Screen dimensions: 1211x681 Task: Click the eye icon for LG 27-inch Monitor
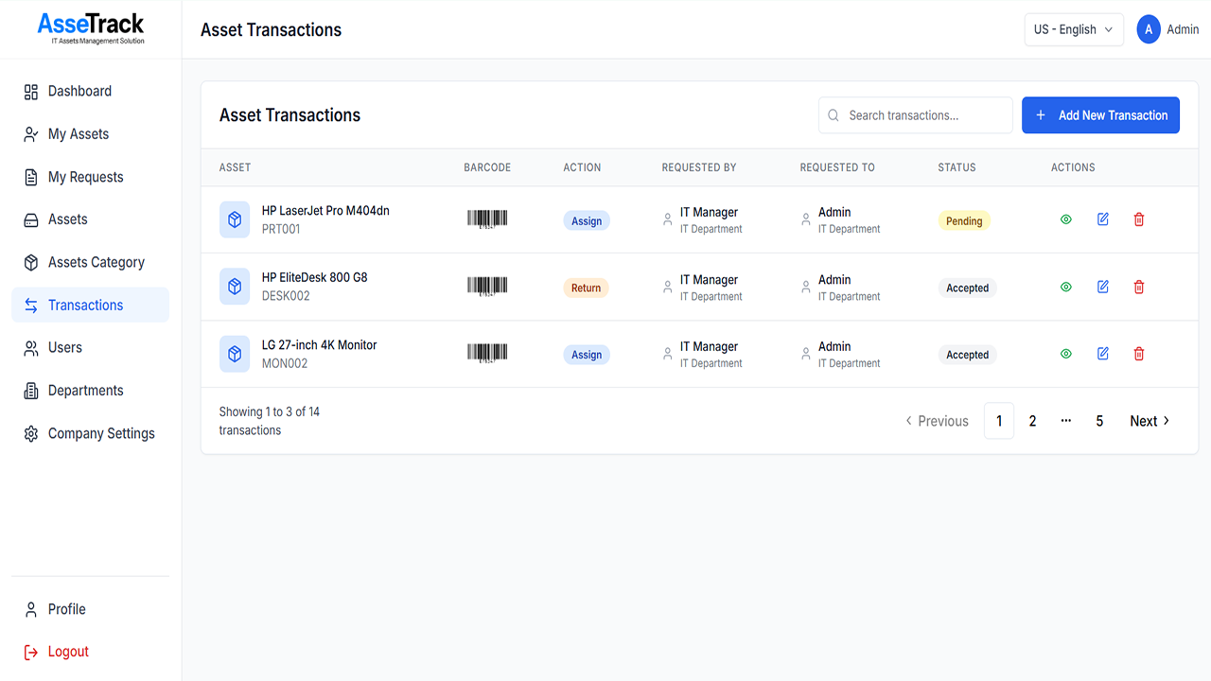1066,354
